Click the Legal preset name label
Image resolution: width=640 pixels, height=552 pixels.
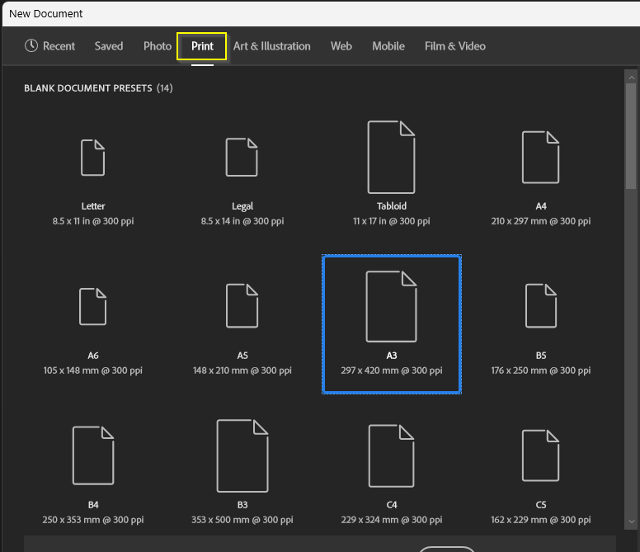(x=242, y=206)
